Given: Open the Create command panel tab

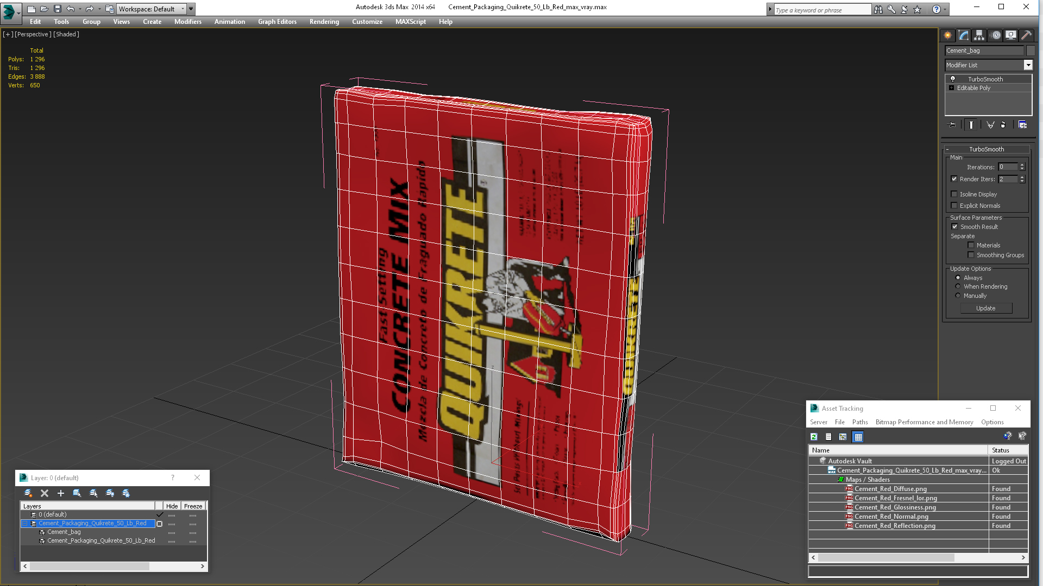Looking at the screenshot, I should coord(947,35).
